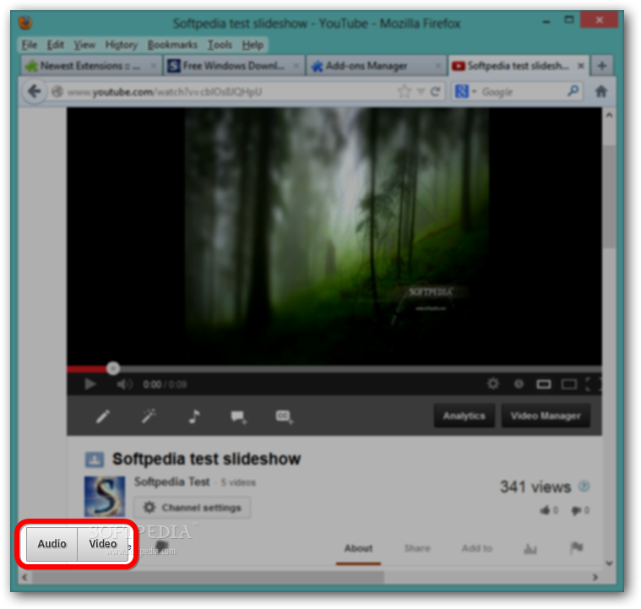The height and width of the screenshot is (609, 641).
Task: Mute the video volume speaker icon
Action: 124,384
